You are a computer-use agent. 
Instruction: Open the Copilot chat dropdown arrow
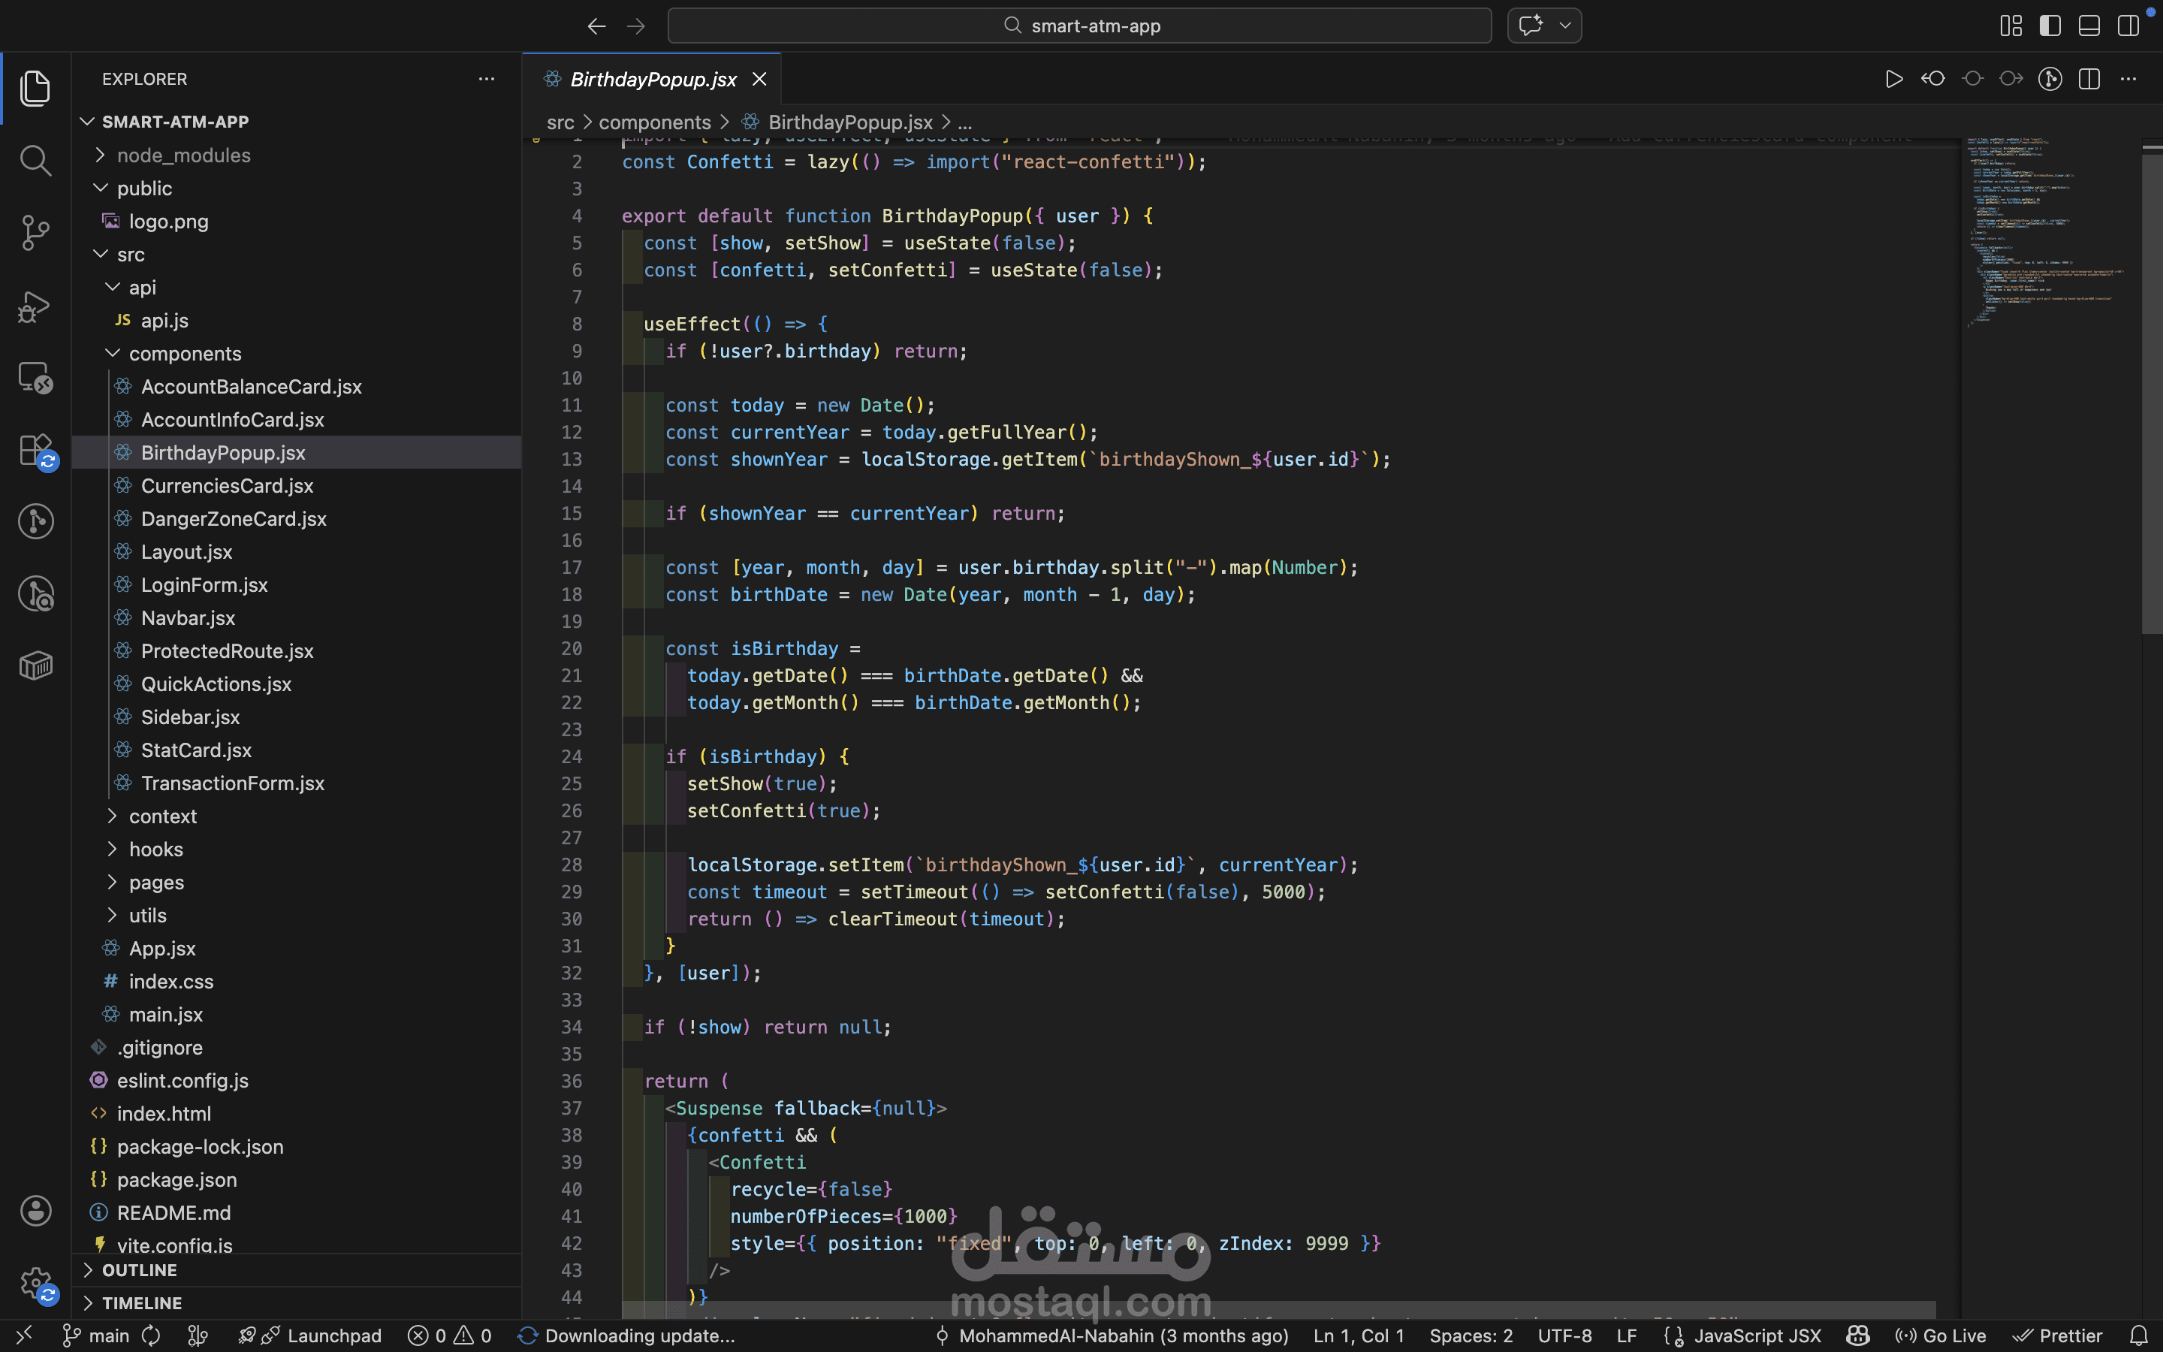coord(1565,26)
